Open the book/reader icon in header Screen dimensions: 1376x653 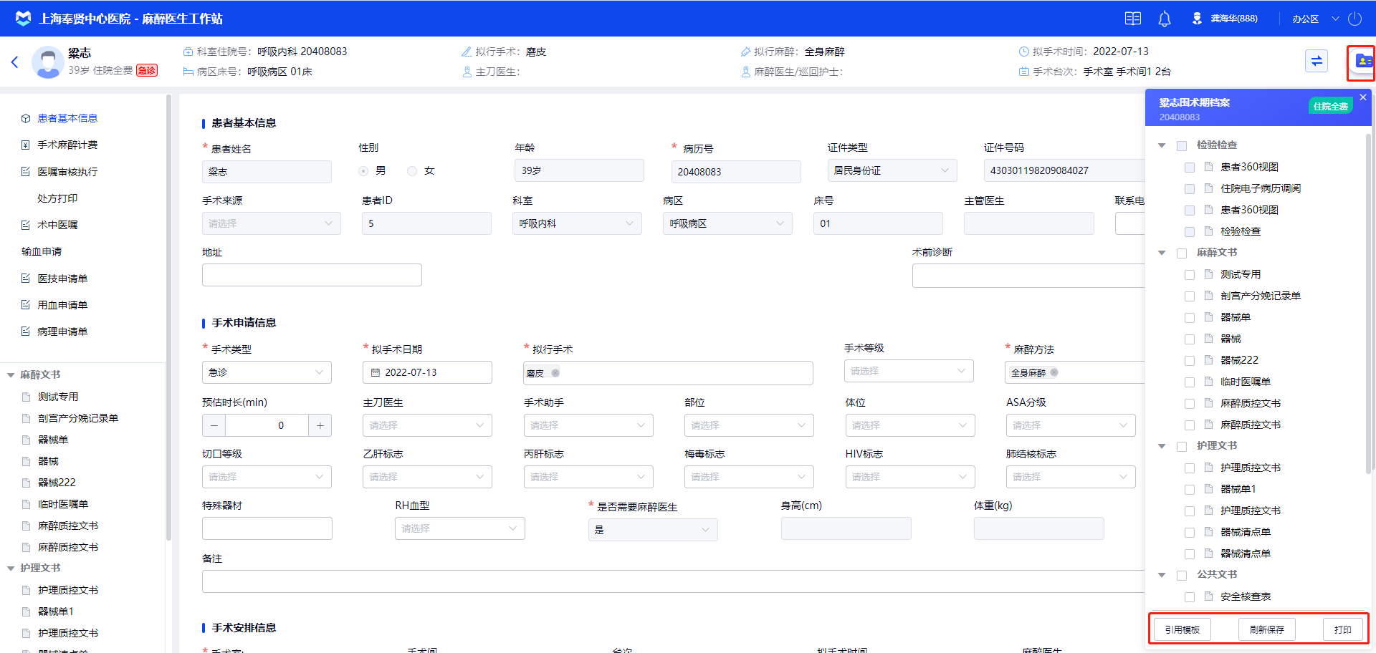[1133, 19]
